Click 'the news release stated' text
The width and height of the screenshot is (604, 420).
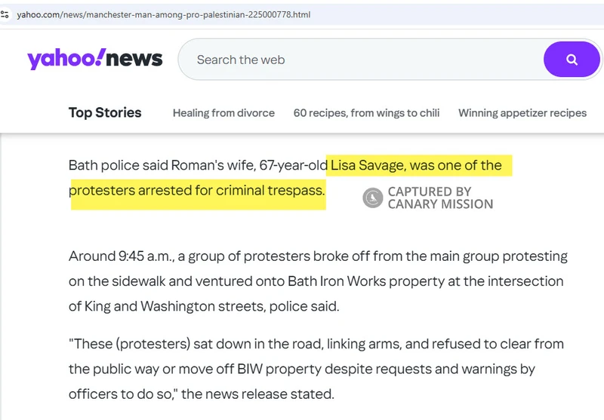point(257,394)
